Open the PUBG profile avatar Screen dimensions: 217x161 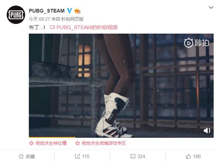[x=16, y=15]
